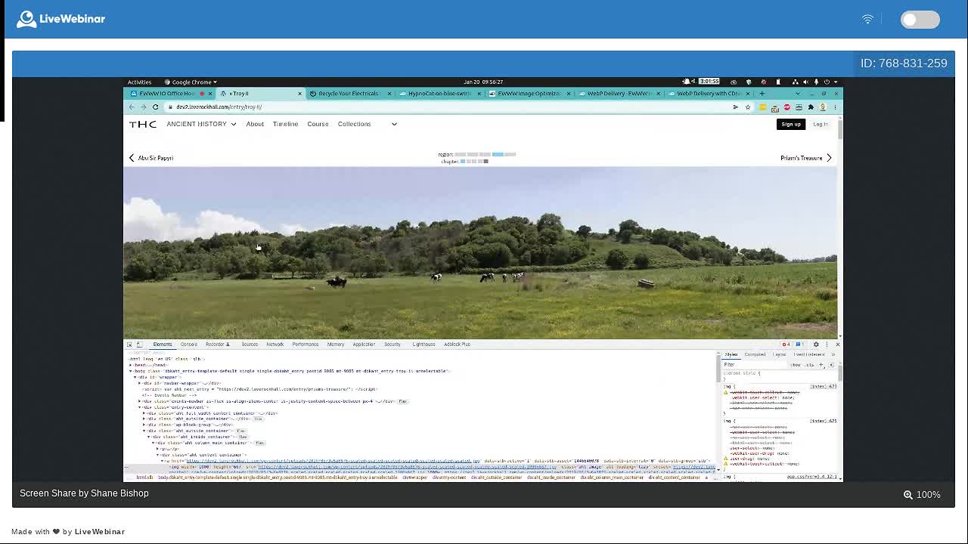Screen dimensions: 968x544
Task: Toggle the computed styles sidebar icon
Action: click(x=831, y=365)
